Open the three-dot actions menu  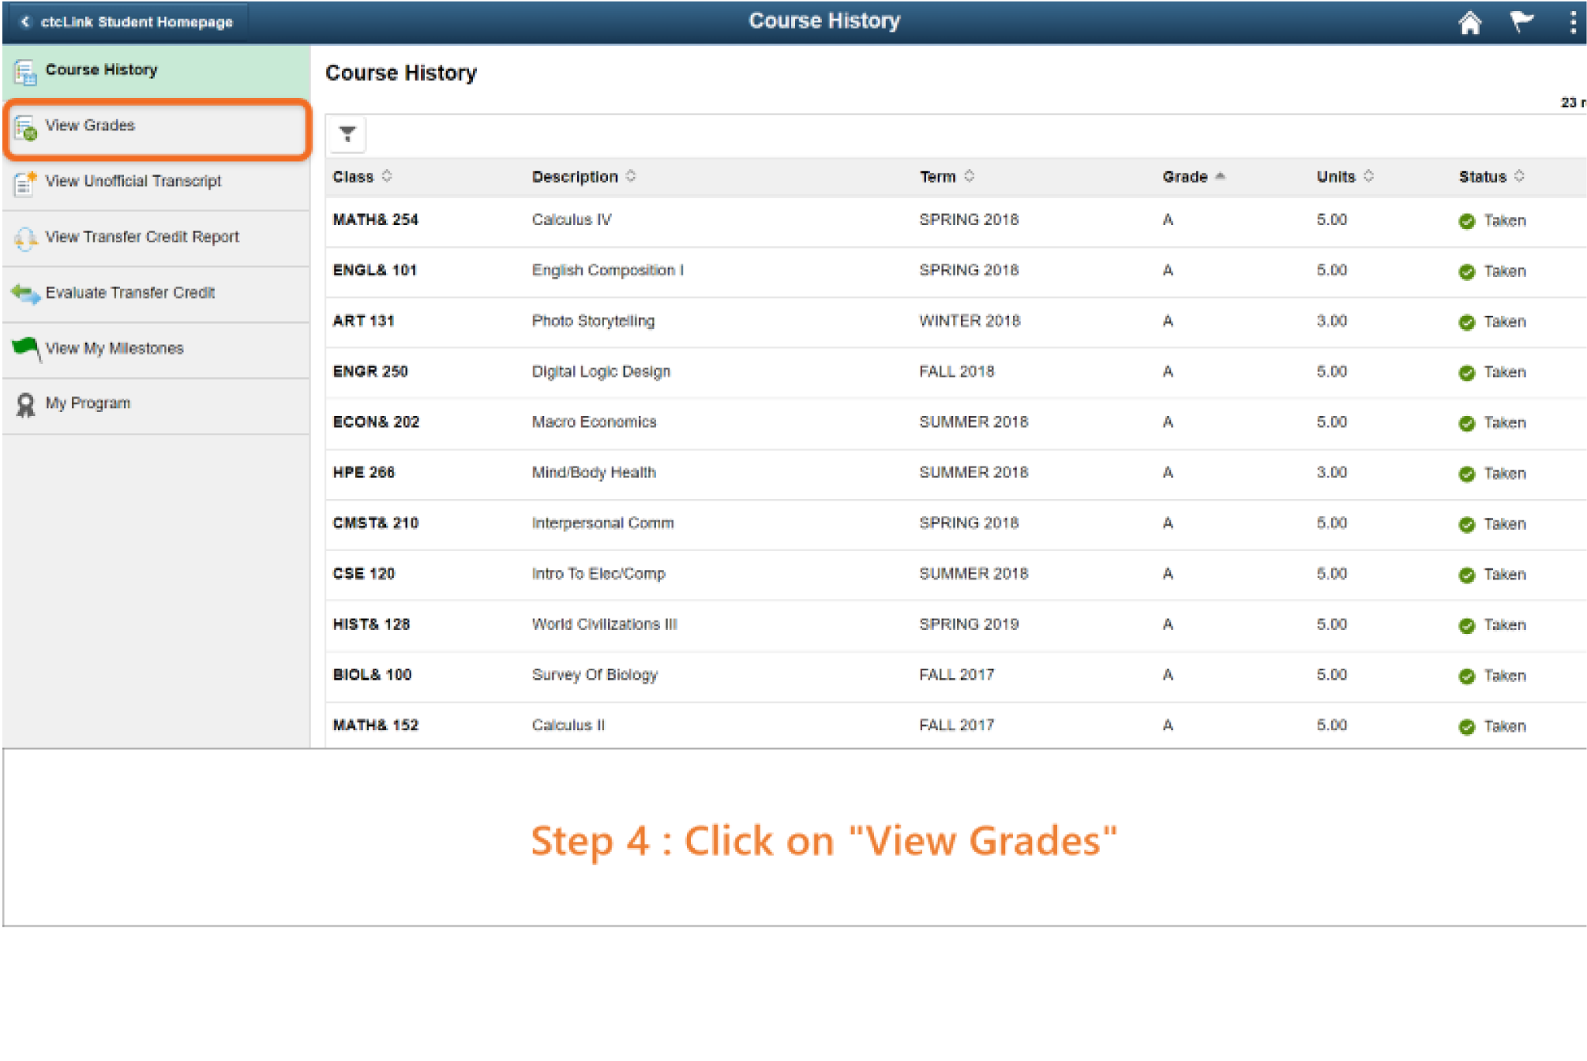click(x=1572, y=22)
